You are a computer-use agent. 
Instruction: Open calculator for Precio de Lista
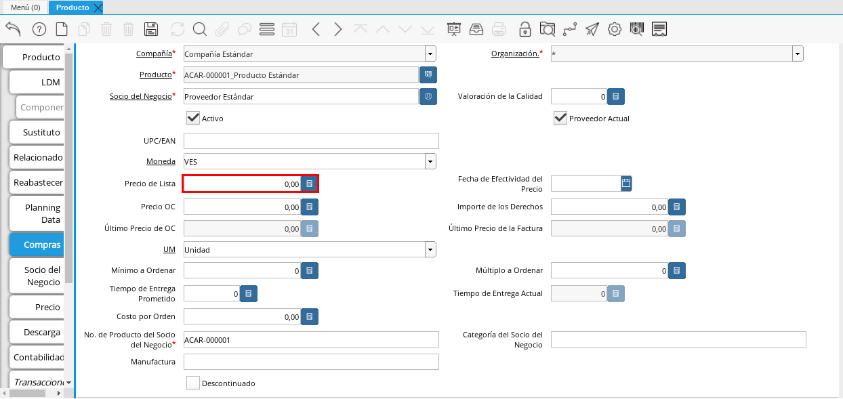click(x=309, y=184)
